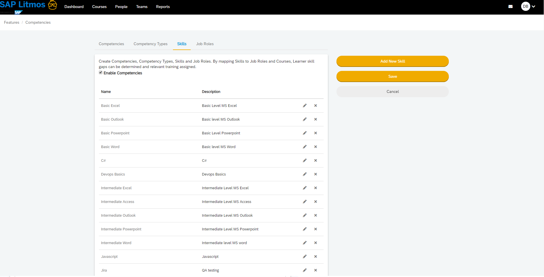Delete the C# skill
The image size is (544, 277).
[316, 160]
